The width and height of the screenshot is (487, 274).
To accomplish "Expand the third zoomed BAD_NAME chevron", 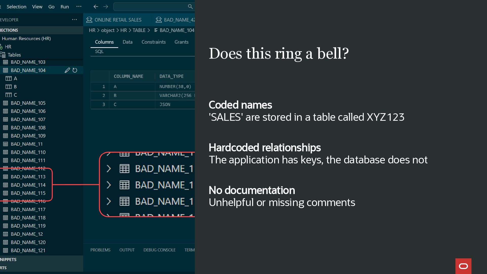I will coord(109,201).
